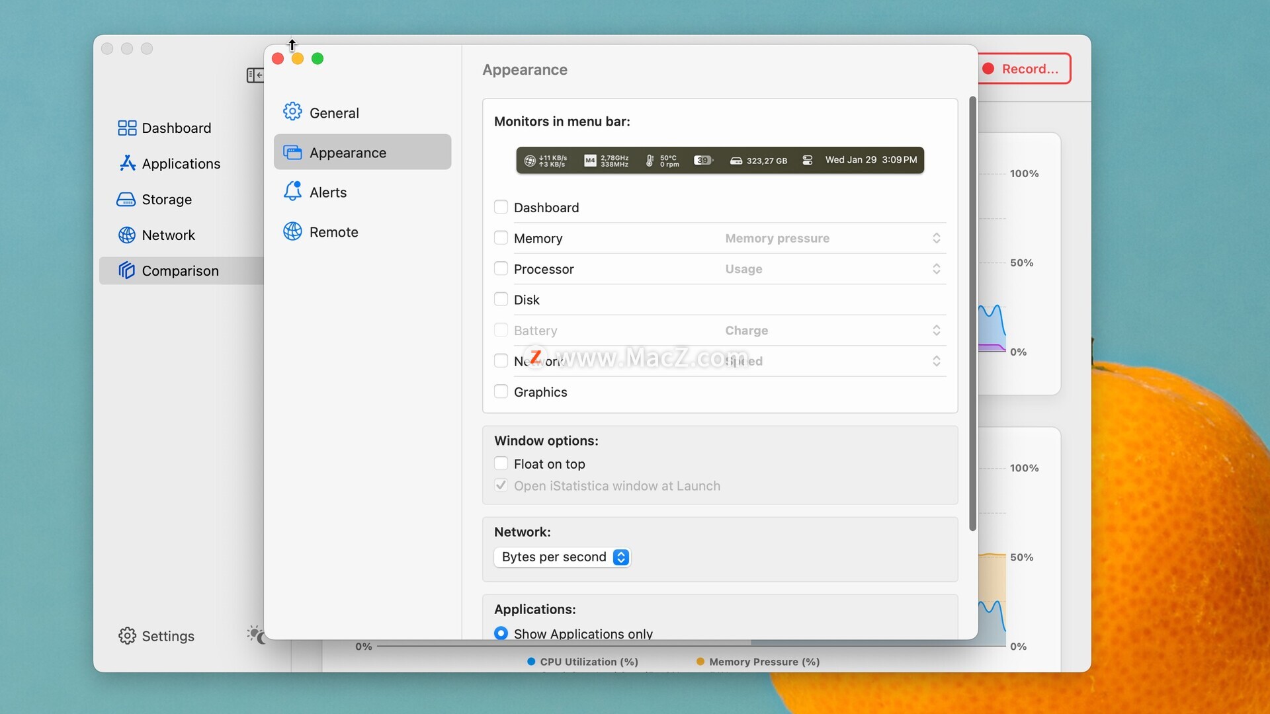Click the disk storage icon in preview
The image size is (1270, 714).
coord(736,161)
